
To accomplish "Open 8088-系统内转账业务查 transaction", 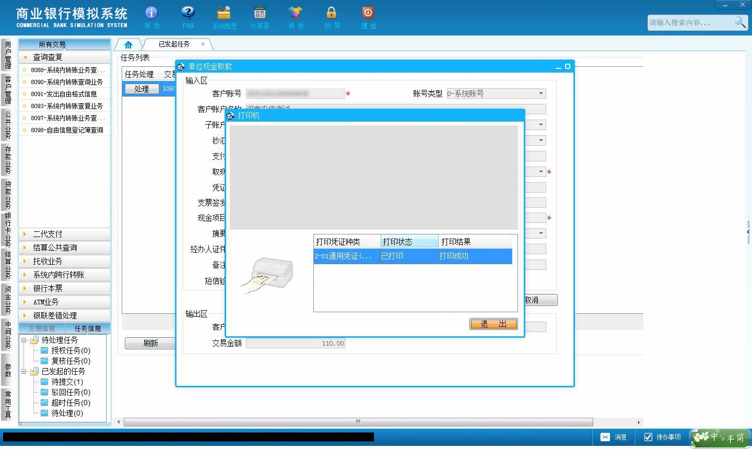I will pos(67,70).
